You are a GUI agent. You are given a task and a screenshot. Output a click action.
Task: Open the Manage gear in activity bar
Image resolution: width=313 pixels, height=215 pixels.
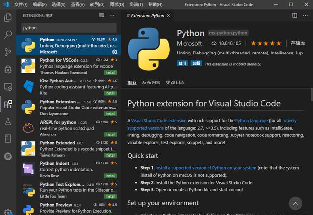[x=8, y=212]
